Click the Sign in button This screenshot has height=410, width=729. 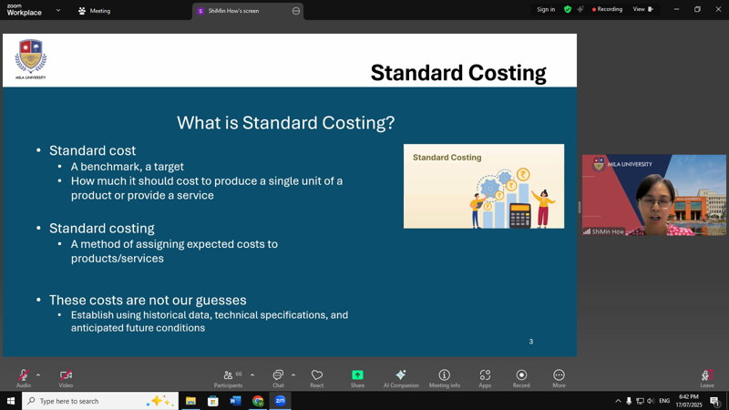click(546, 9)
